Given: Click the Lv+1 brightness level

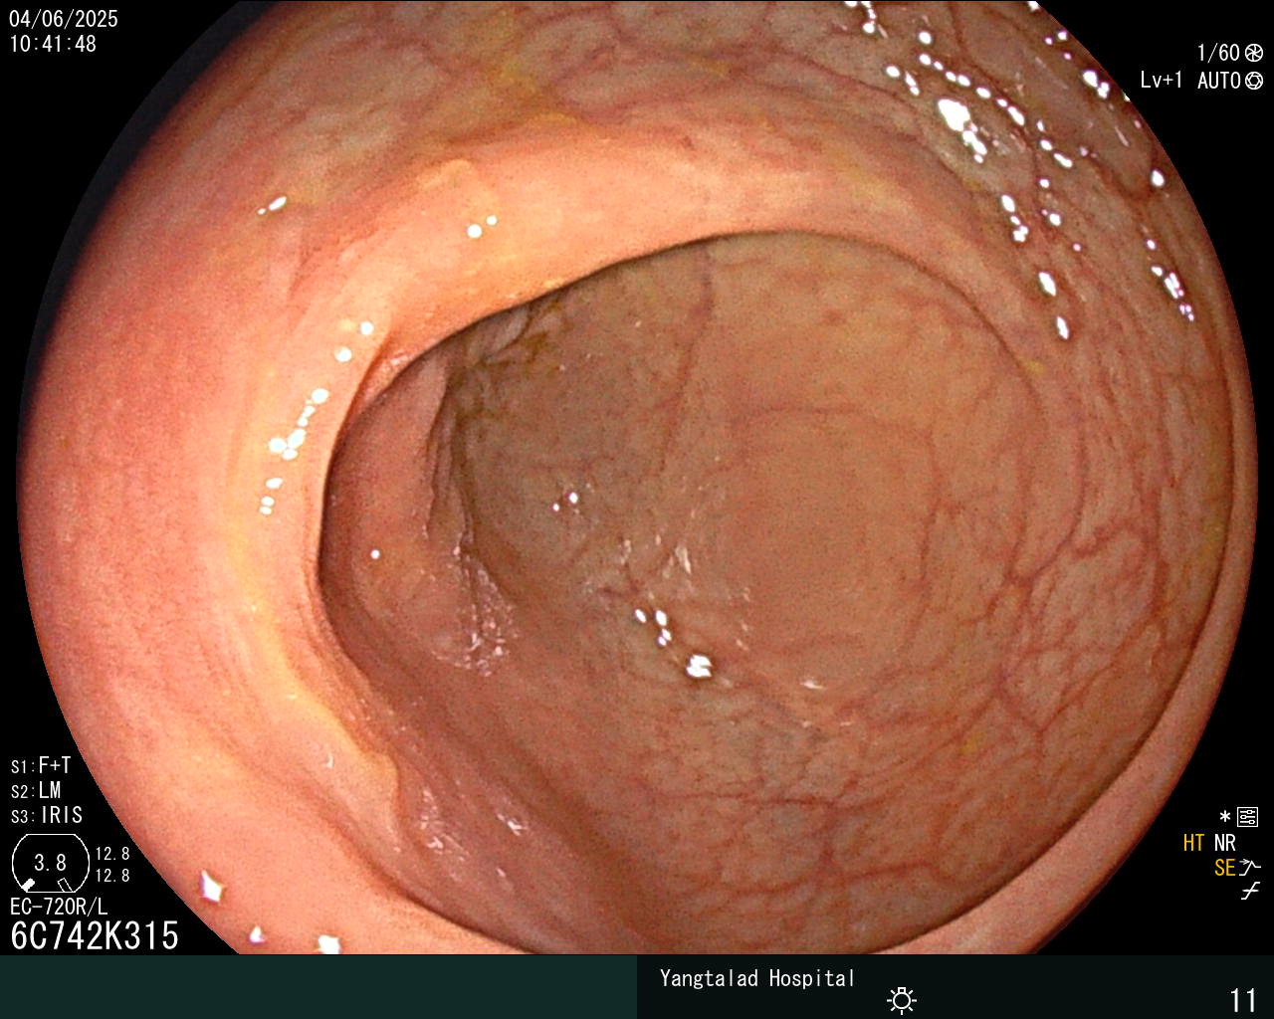Looking at the screenshot, I should [x=1162, y=81].
